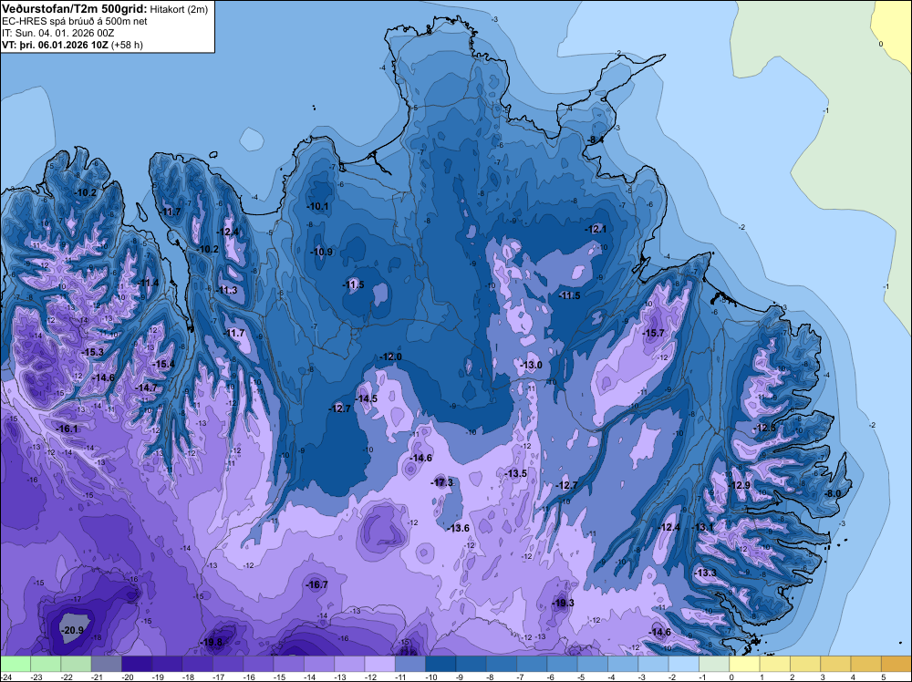Click the -7 medium blue legend swatch

[532, 664]
